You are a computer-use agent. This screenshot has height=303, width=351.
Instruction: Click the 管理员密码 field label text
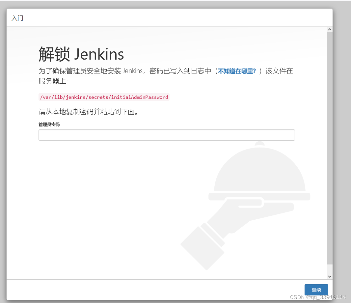[x=49, y=124]
